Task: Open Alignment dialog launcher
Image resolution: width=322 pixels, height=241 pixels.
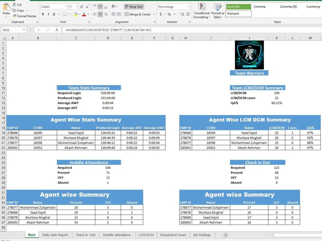Action: point(155,22)
